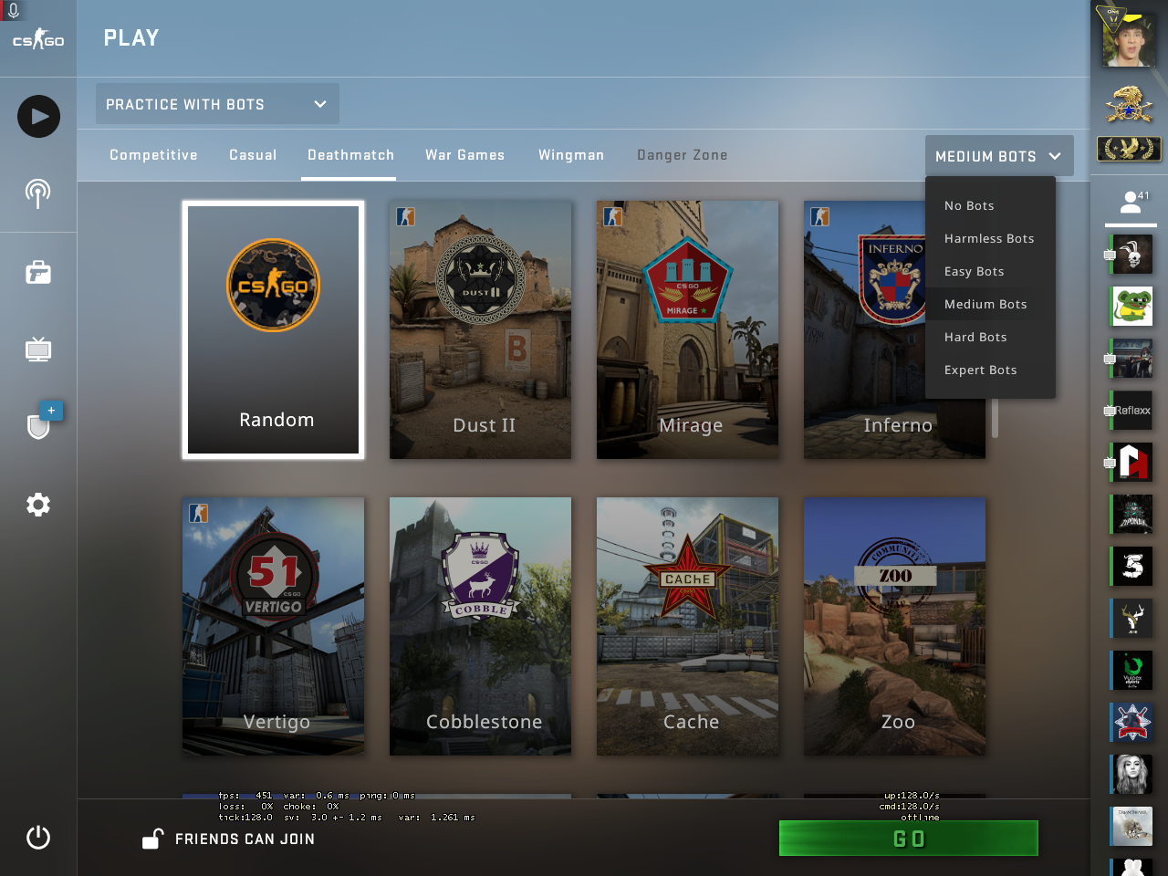Select the deer antler friend avatar
Screen dimensions: 1168x876
tap(1132, 619)
